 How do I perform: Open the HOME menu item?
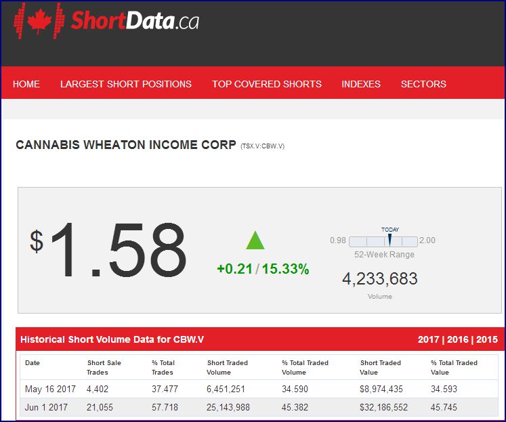(x=26, y=84)
